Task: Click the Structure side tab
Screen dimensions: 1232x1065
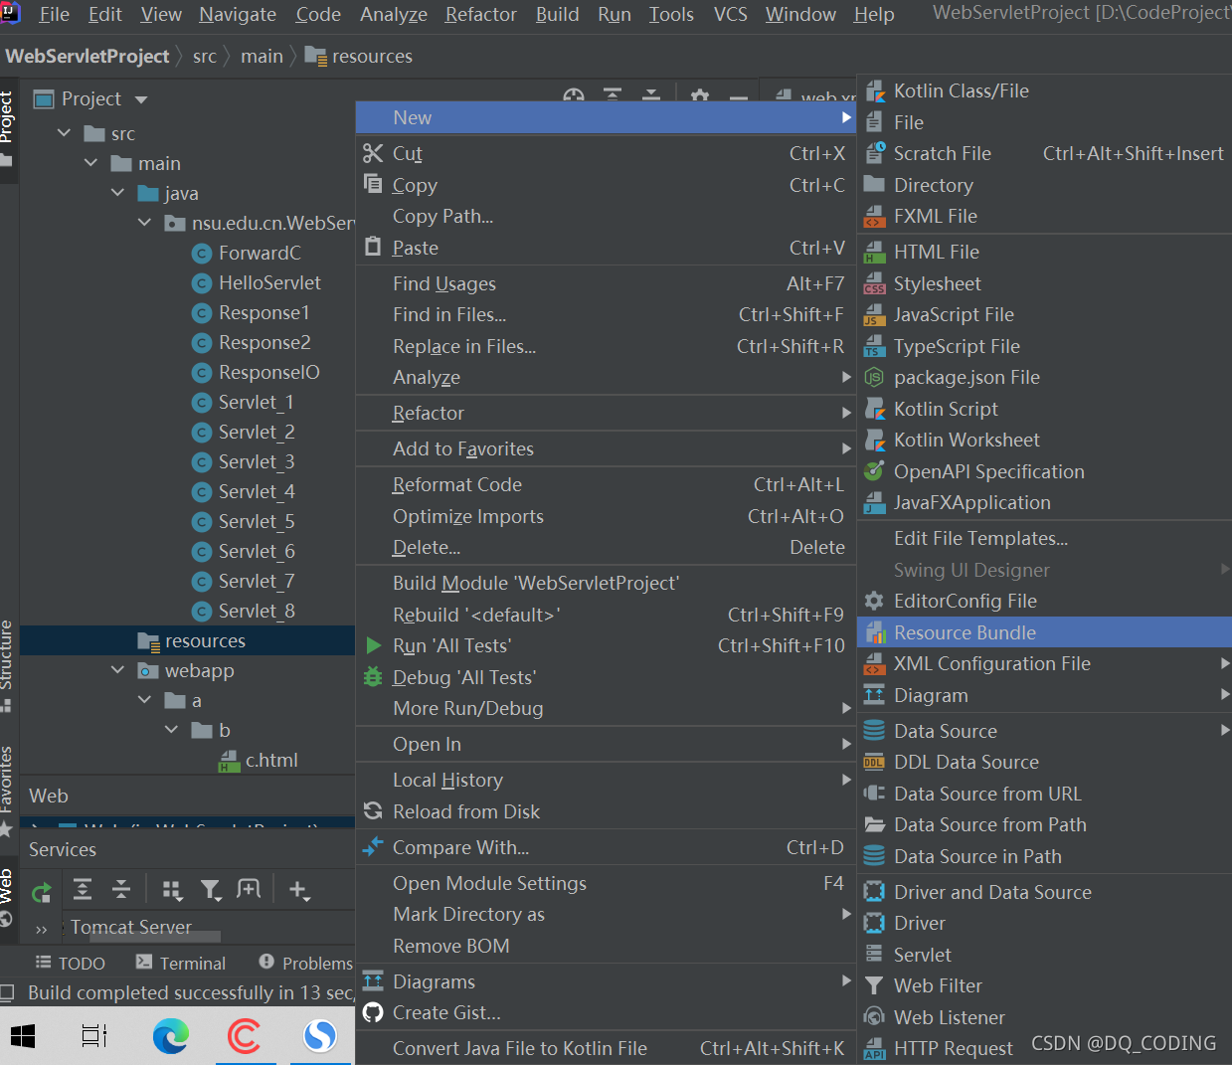Action: [7, 665]
